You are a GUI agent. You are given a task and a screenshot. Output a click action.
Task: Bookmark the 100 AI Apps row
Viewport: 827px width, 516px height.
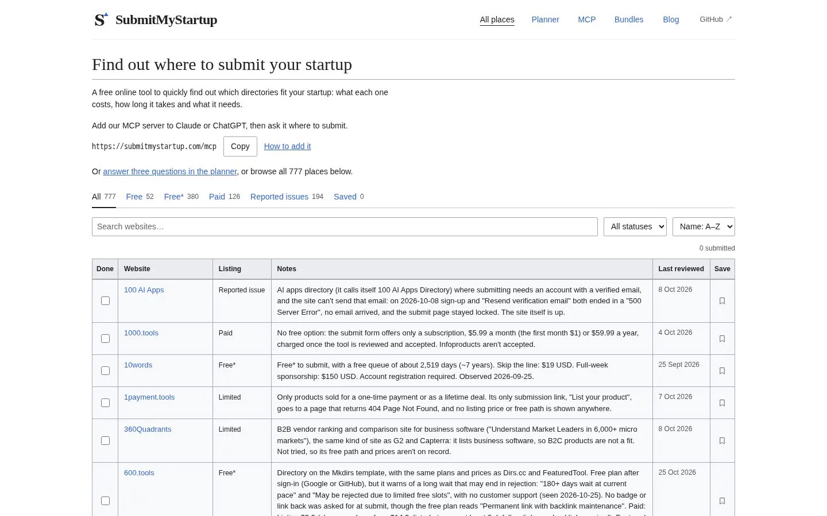722,301
